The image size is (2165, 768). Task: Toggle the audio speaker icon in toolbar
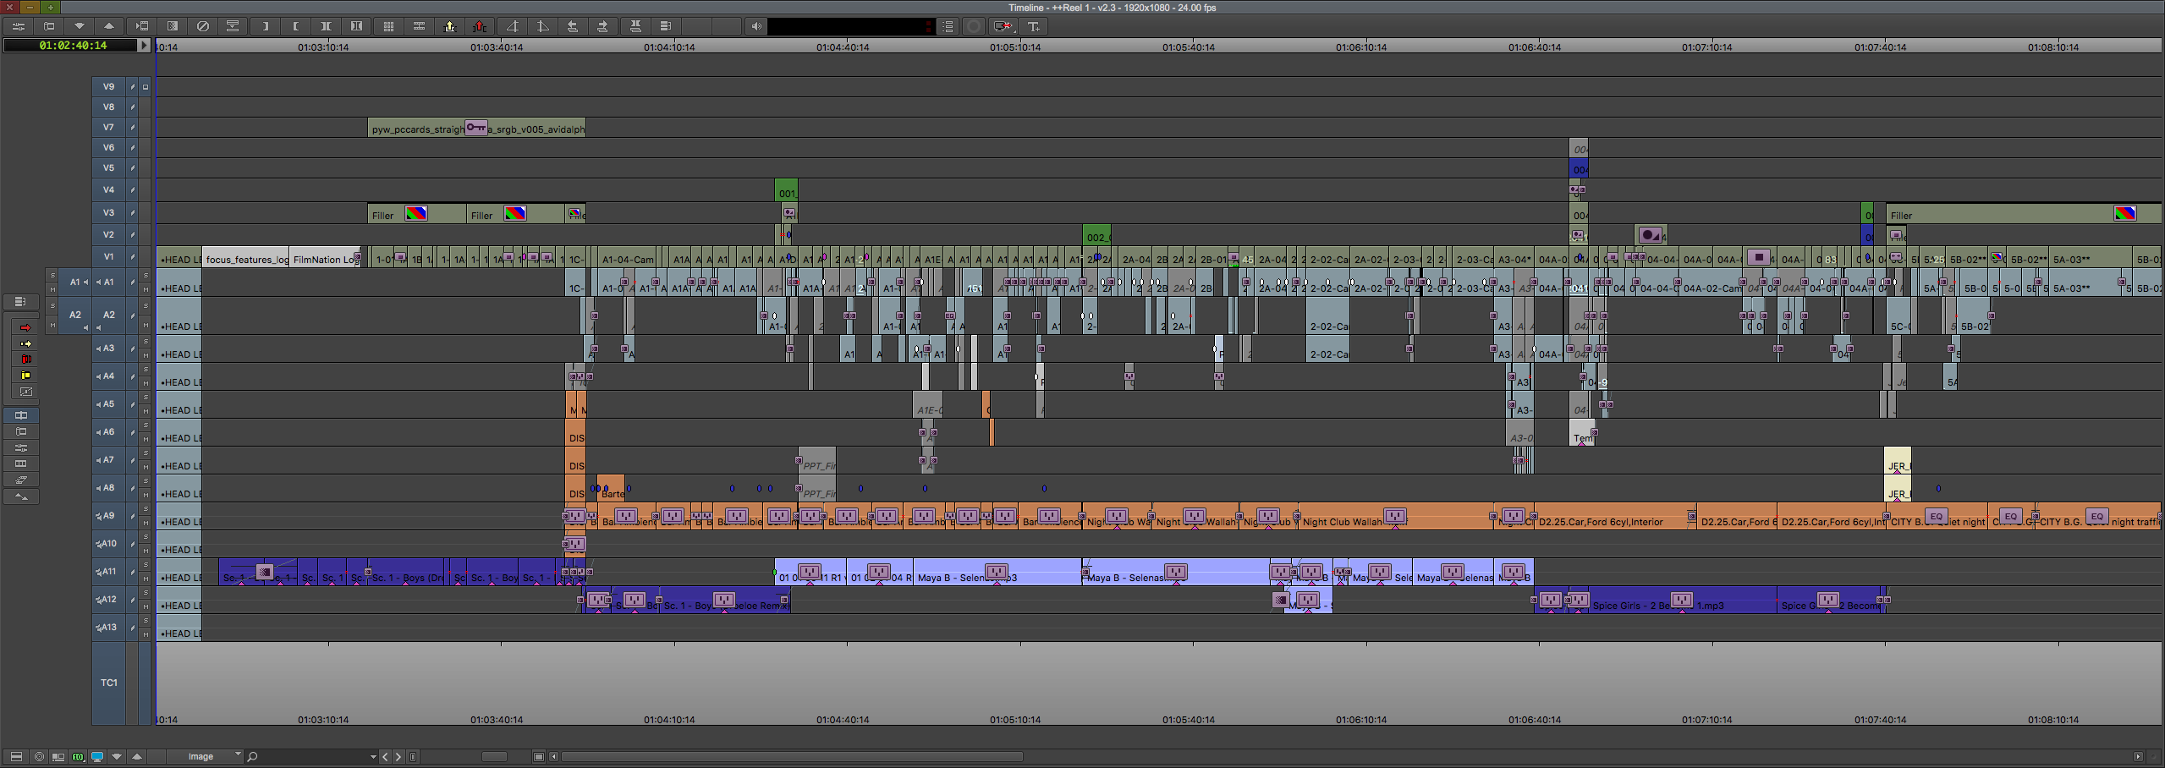click(756, 26)
